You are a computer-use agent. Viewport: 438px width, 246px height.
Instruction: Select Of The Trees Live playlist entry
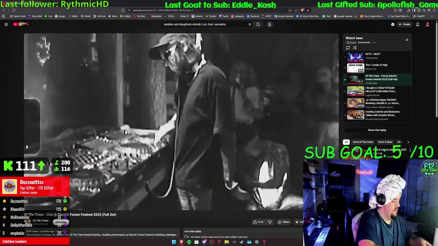[377, 79]
